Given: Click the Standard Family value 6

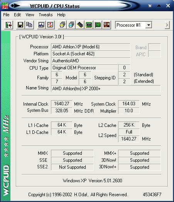Looking at the screenshot, I should pos(57,75).
